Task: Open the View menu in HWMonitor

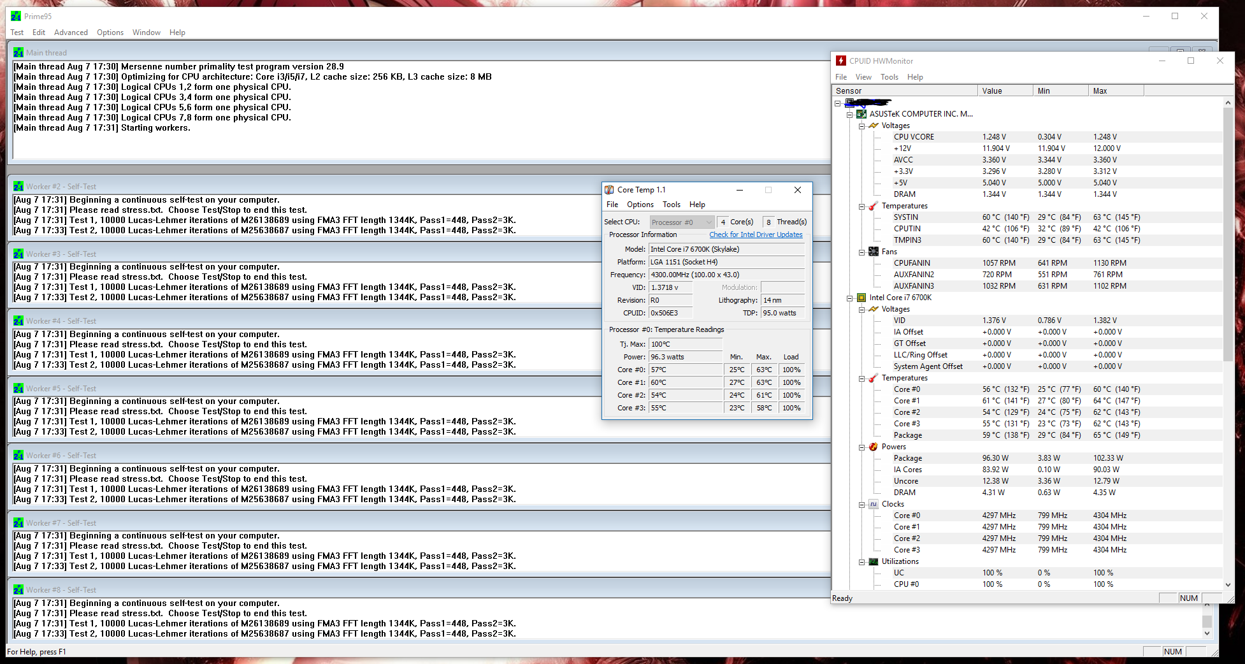Action: 863,77
